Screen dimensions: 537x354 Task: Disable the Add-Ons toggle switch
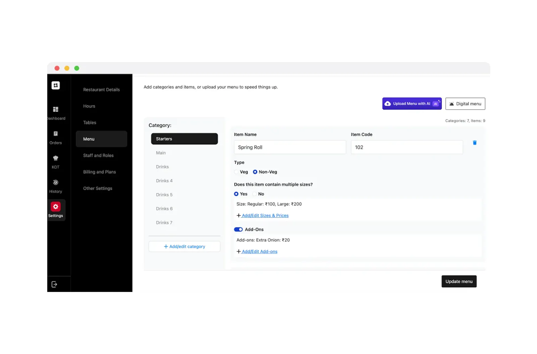(x=238, y=230)
